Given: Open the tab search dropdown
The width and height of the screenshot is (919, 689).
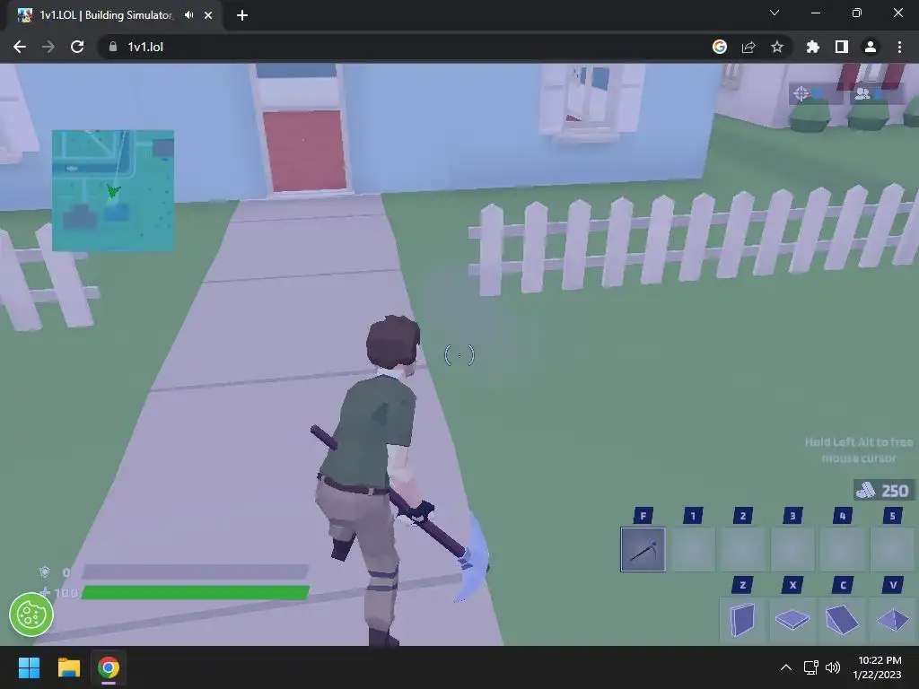Looking at the screenshot, I should click(x=775, y=13).
